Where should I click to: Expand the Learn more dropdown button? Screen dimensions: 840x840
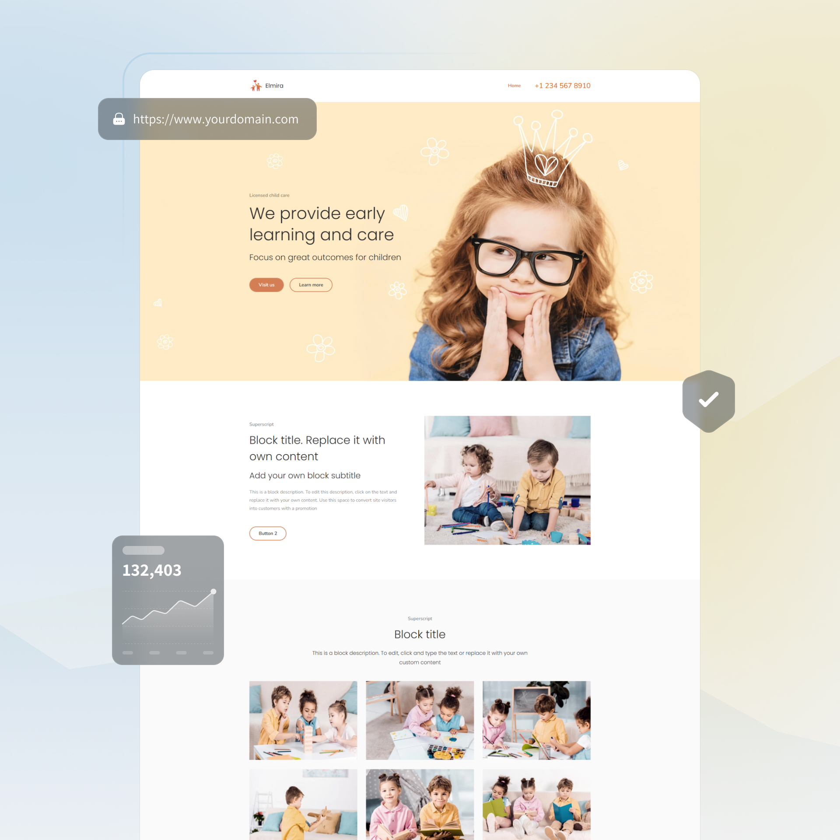coord(310,285)
